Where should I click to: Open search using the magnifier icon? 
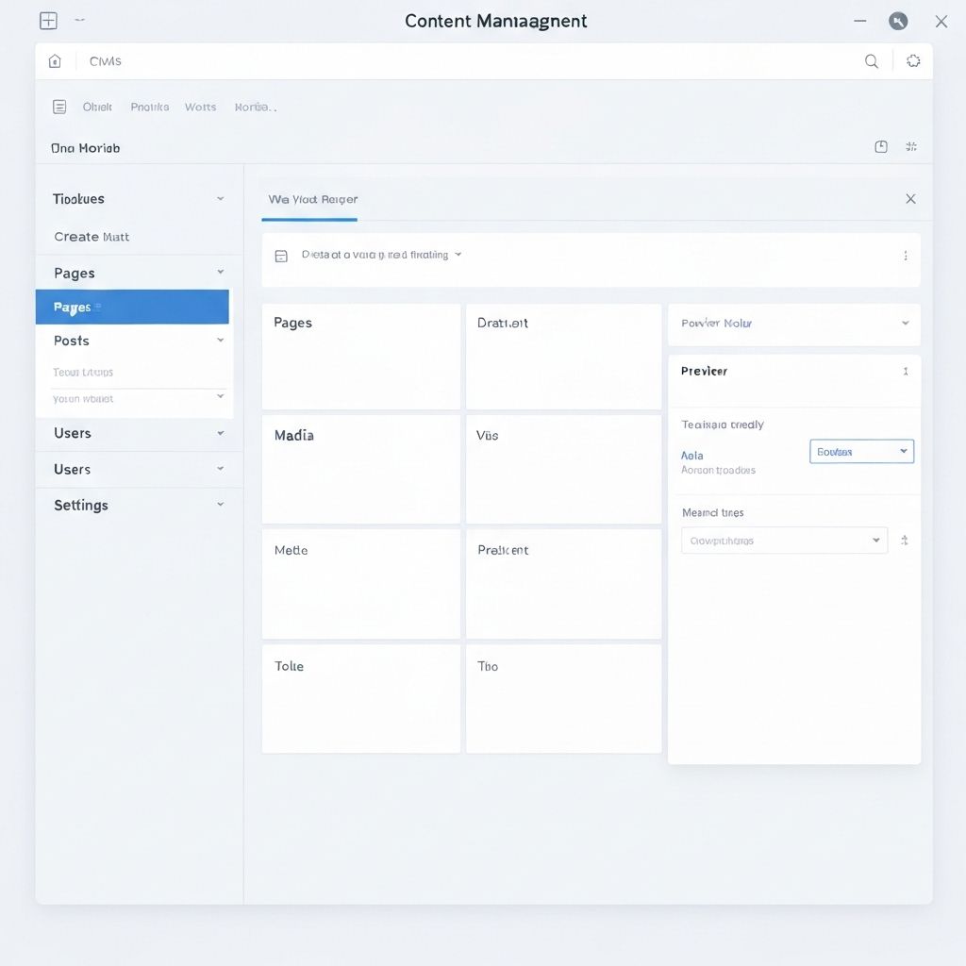tap(871, 60)
